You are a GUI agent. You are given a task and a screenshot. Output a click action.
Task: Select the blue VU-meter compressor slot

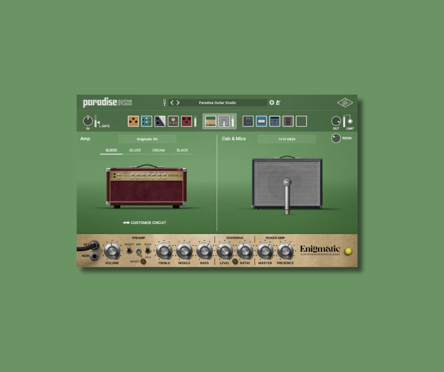[x=261, y=121]
